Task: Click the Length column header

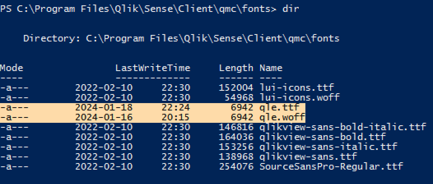Action: coord(236,68)
